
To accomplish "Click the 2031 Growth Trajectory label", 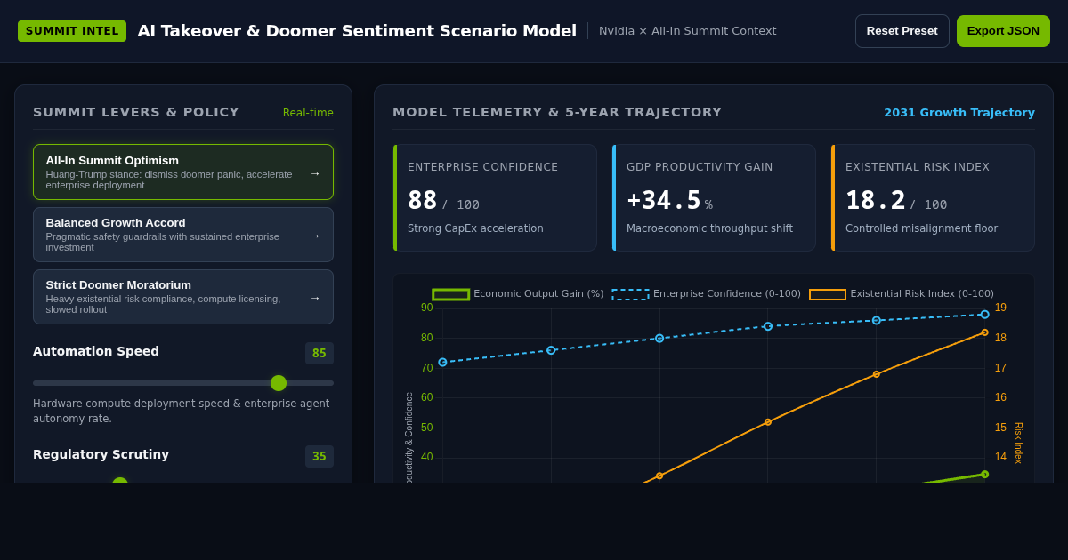I will pos(959,113).
